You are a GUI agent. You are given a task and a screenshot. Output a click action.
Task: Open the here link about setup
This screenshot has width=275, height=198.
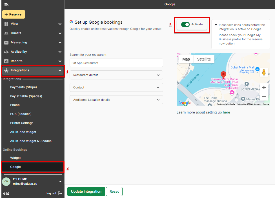click(226, 112)
